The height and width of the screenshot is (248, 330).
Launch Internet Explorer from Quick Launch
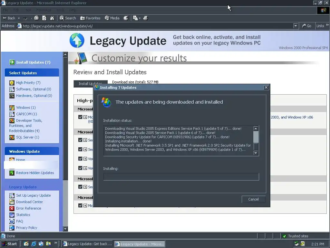pos(34,244)
